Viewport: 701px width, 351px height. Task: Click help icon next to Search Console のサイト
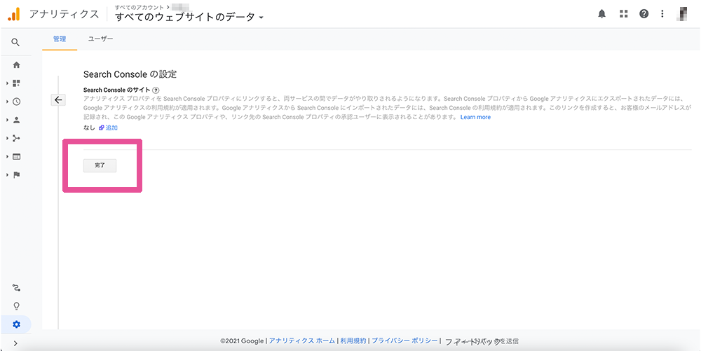pyautogui.click(x=156, y=90)
